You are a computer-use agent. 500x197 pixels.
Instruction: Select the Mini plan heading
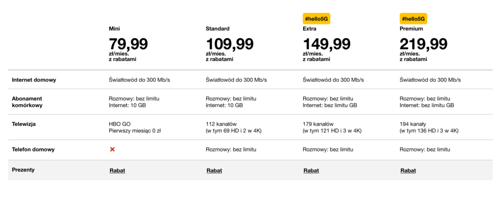tap(114, 28)
